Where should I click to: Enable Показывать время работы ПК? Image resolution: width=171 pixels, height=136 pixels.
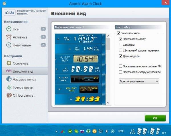120,66
